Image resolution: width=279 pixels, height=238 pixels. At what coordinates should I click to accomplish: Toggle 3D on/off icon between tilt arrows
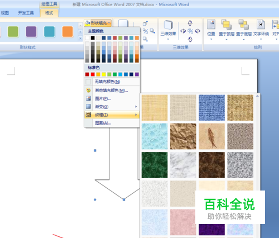(x=190, y=31)
